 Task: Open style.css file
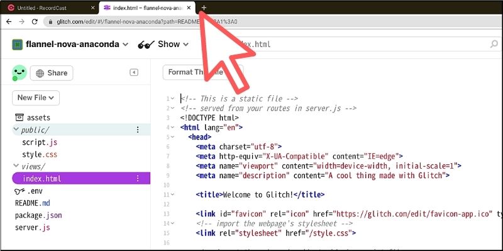click(40, 154)
